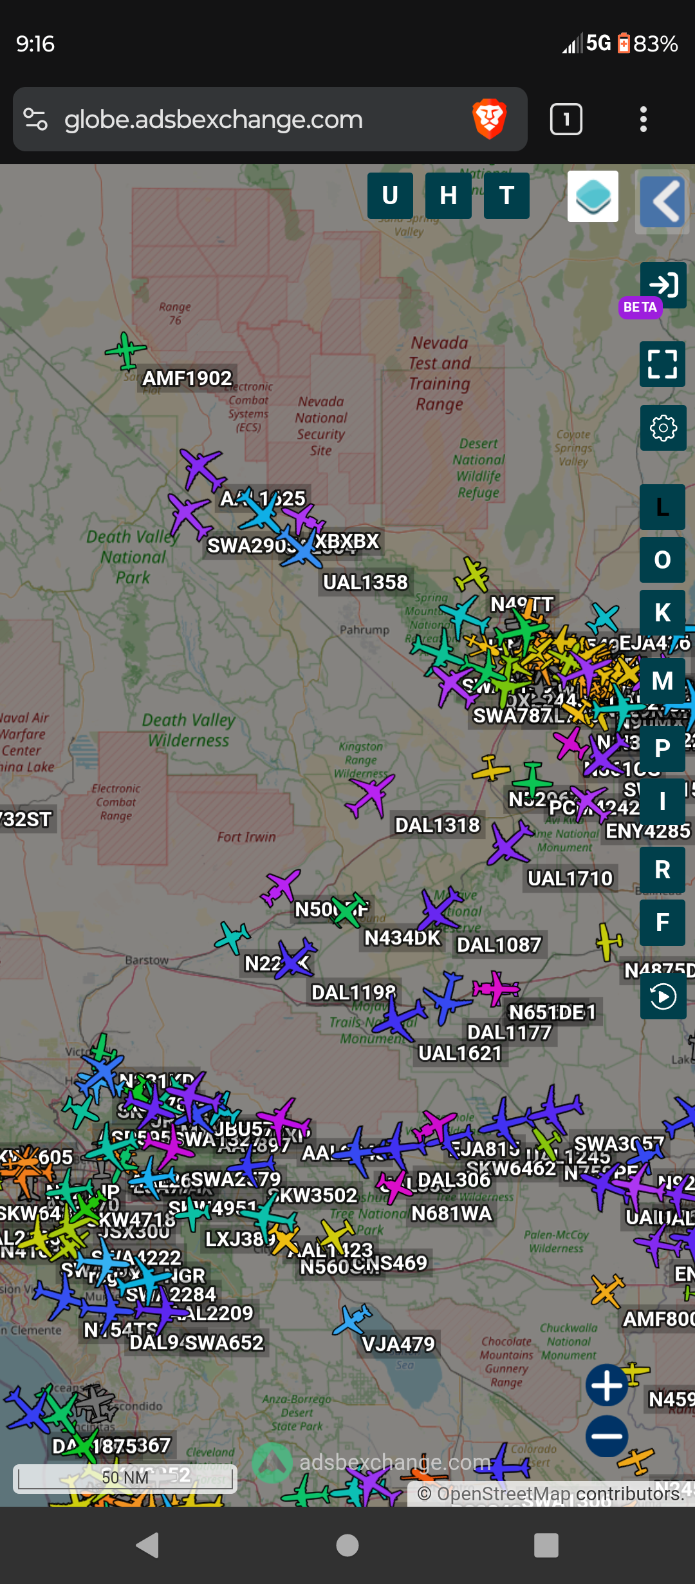Image resolution: width=695 pixels, height=1584 pixels.
Task: Select aircraft label UAL1621
Action: point(460,1053)
